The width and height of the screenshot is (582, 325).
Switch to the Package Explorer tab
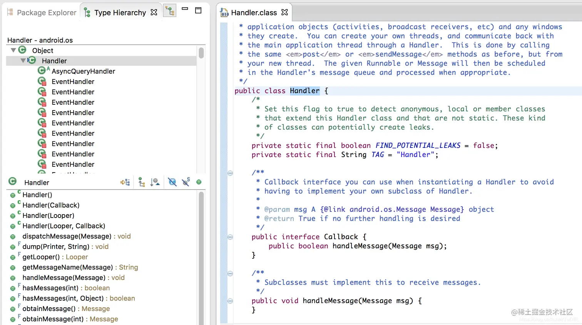[42, 13]
